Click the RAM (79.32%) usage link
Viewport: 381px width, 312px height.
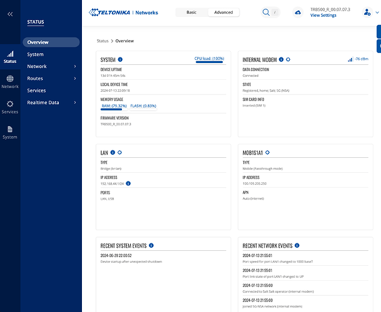pyautogui.click(x=114, y=105)
